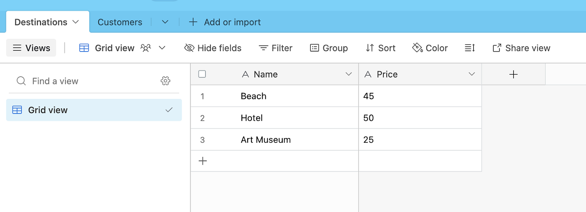The width and height of the screenshot is (586, 212).
Task: Click row number 3
Action: point(202,140)
